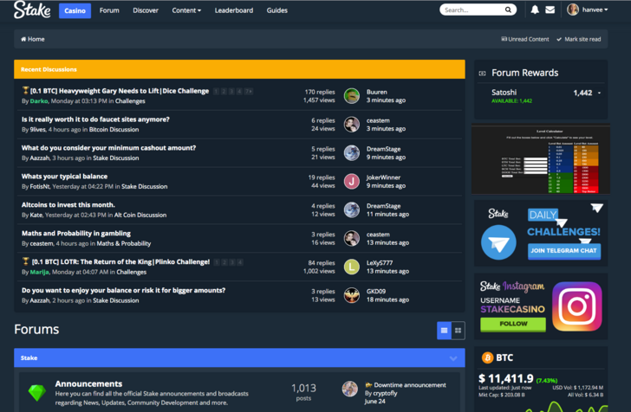
Task: Click Mark site read
Action: 579,39
